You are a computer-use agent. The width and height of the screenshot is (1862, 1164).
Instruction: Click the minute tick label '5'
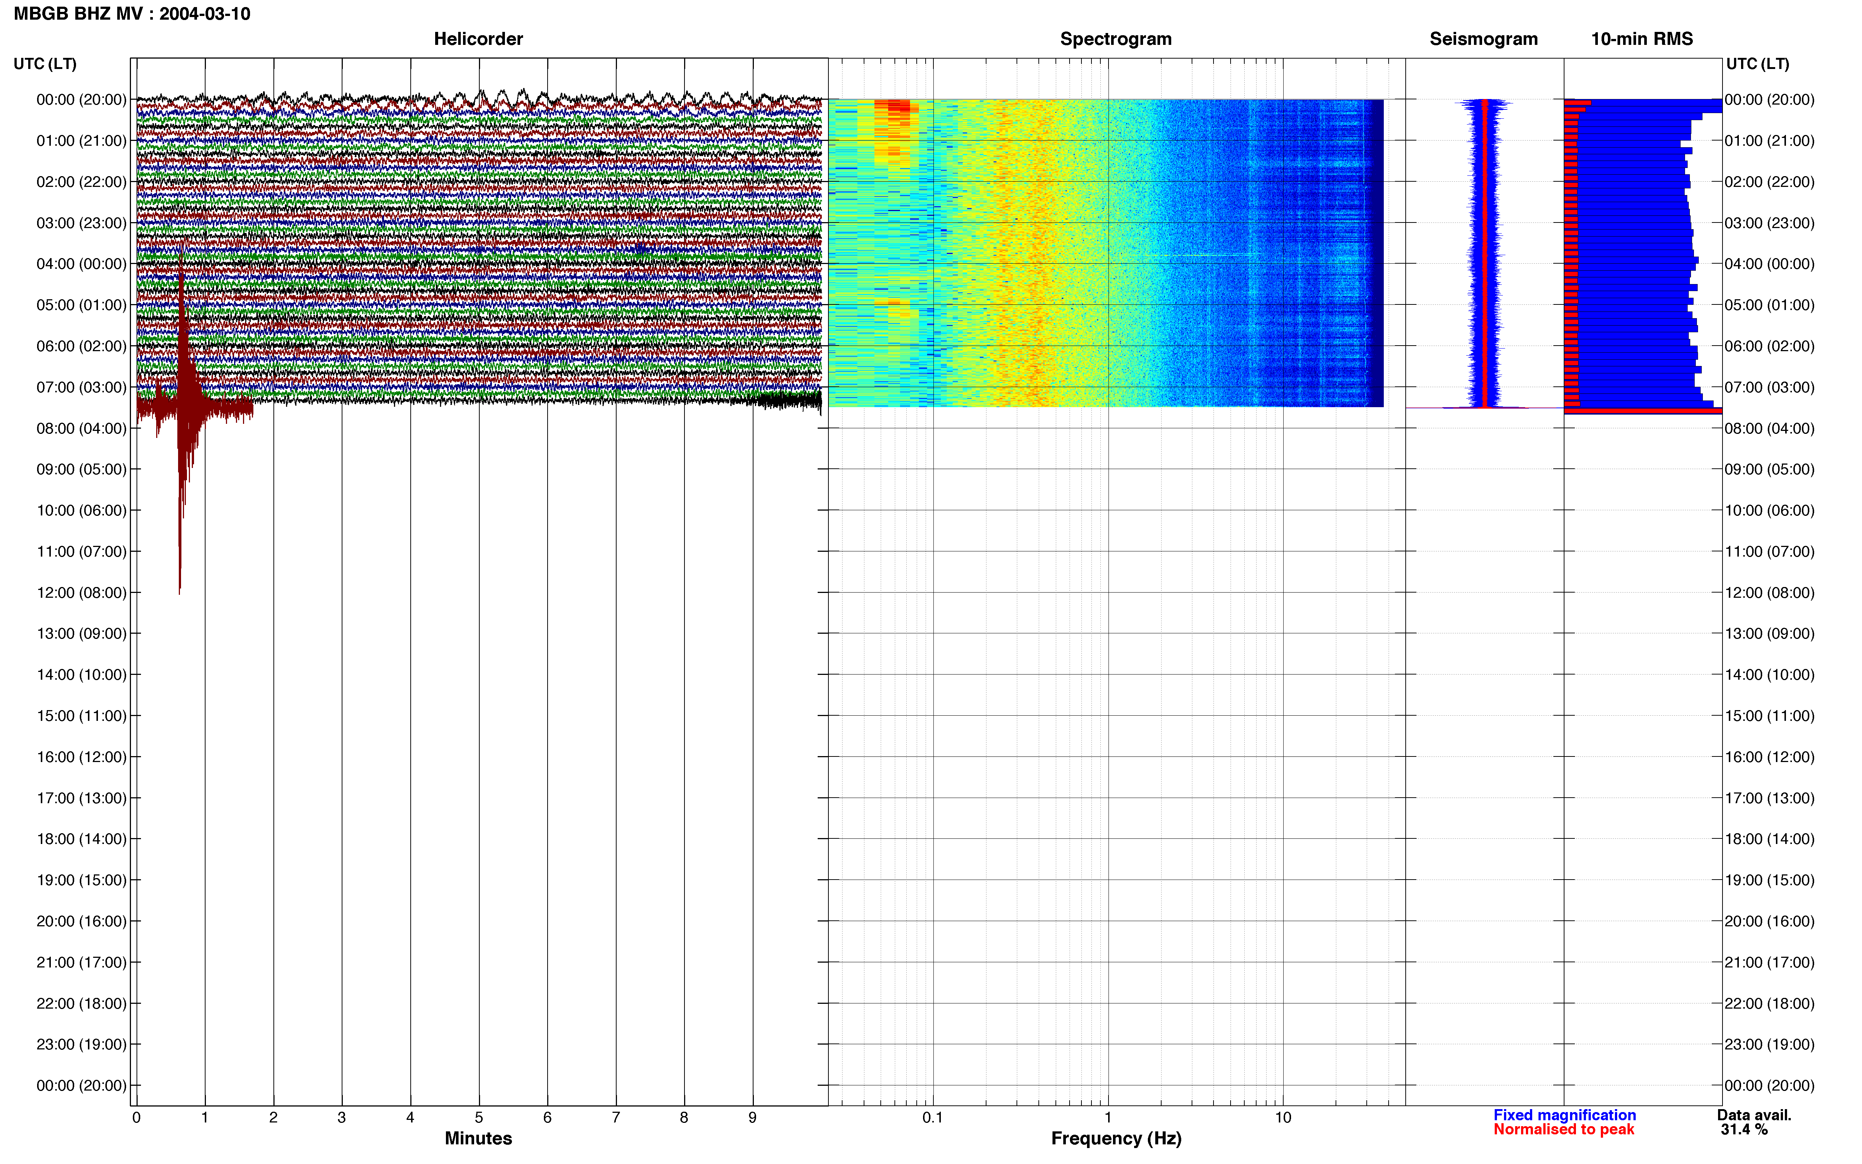(x=479, y=1118)
